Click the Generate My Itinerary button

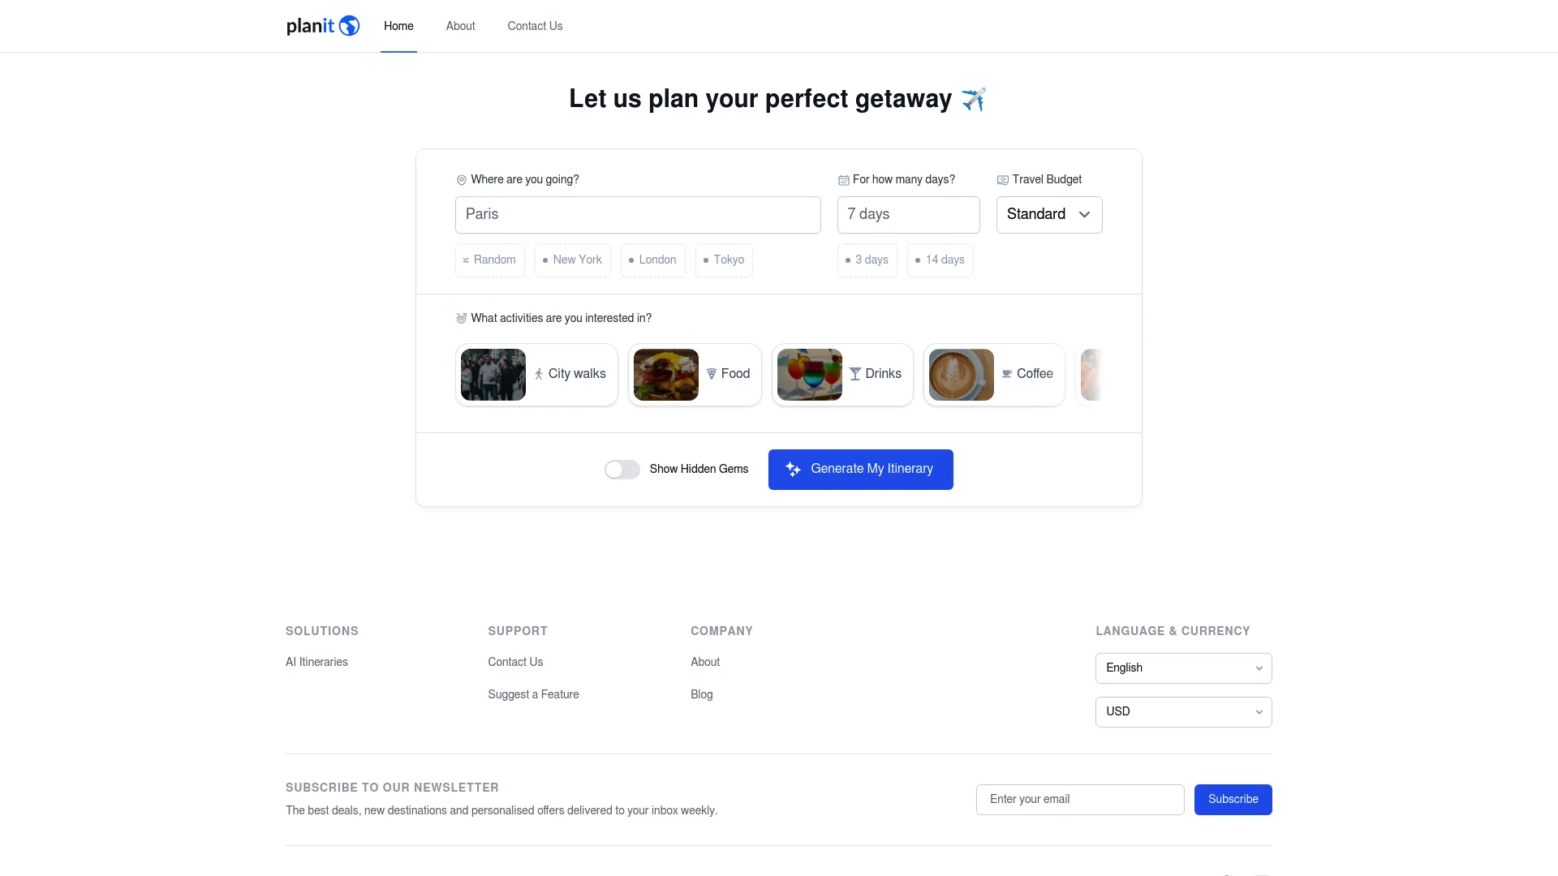click(x=860, y=470)
